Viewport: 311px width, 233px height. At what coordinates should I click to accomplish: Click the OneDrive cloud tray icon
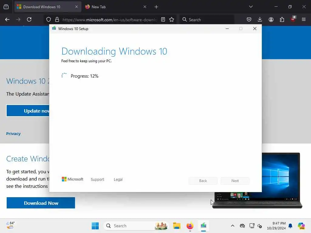pos(242,226)
